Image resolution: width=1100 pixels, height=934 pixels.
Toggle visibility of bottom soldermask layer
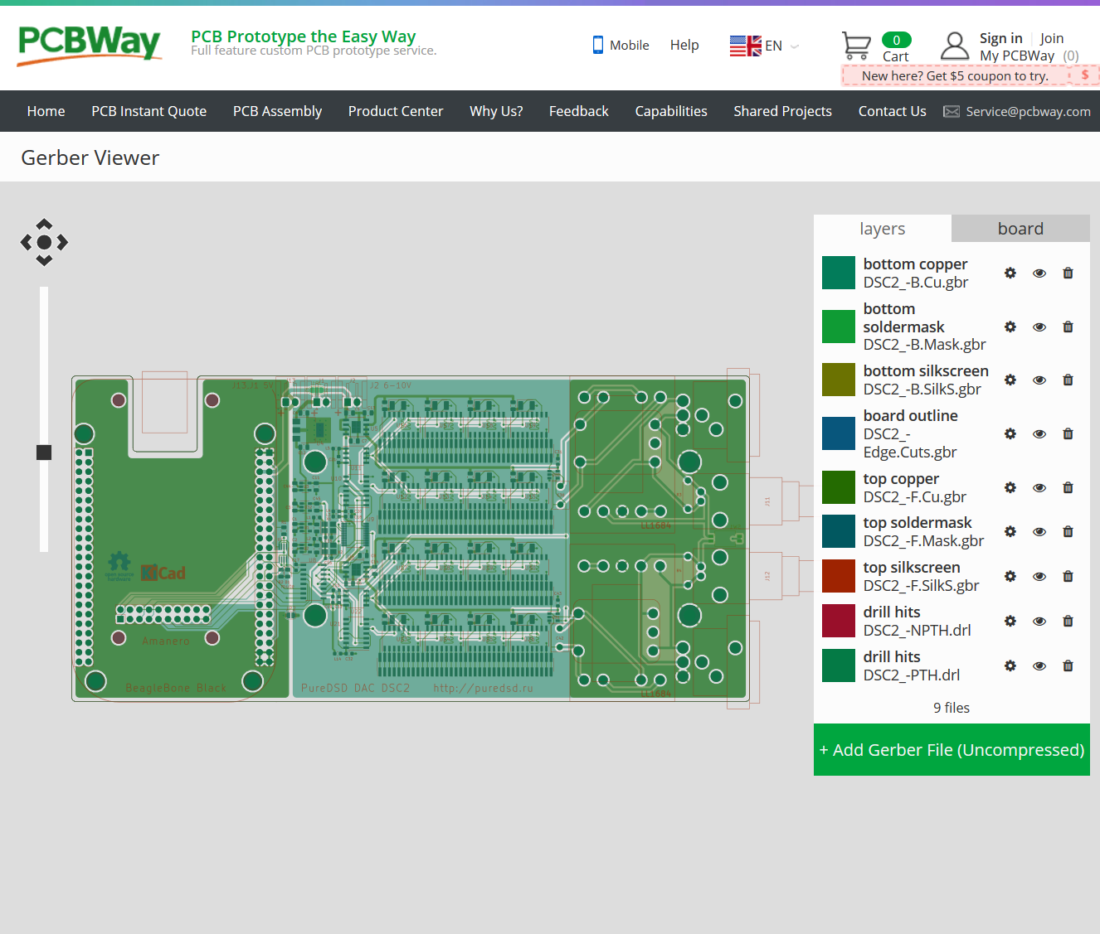click(1039, 327)
